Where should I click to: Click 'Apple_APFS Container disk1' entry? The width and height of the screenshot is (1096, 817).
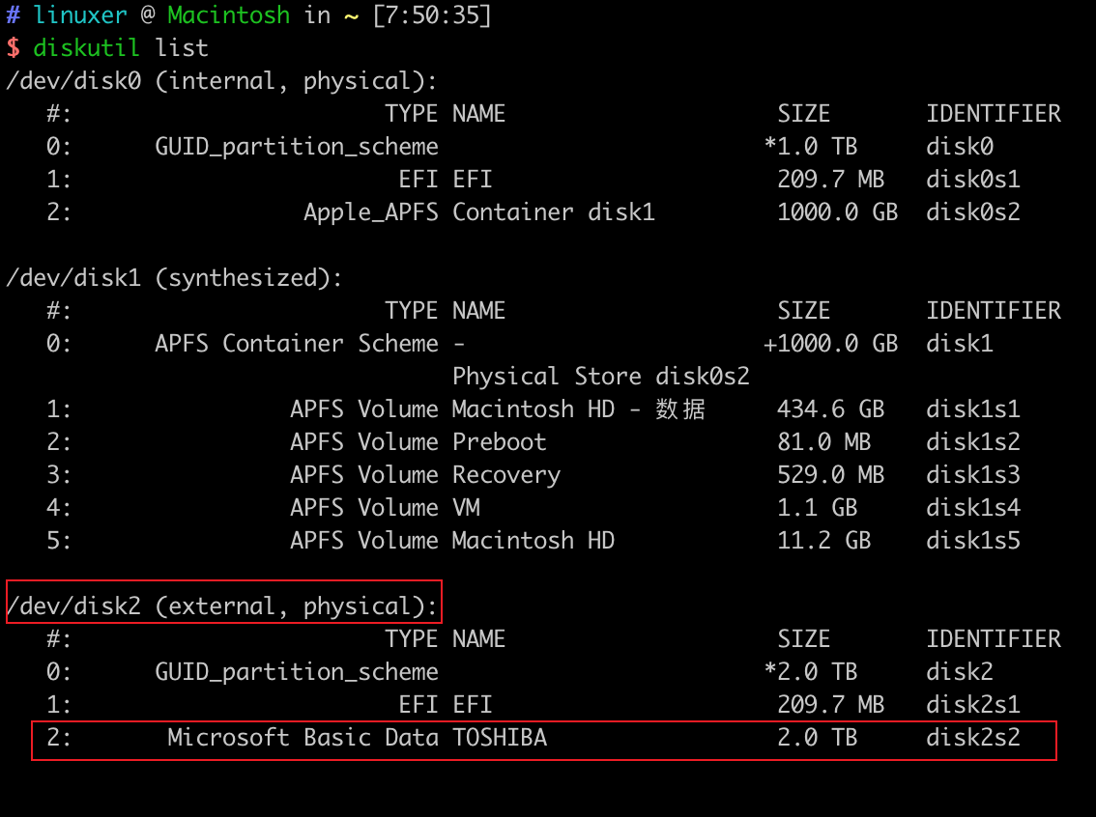point(478,212)
